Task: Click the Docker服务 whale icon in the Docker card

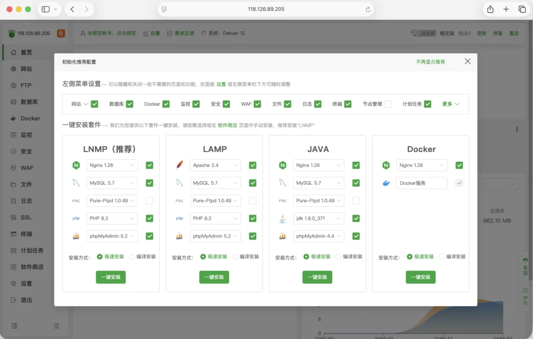Action: coord(386,183)
